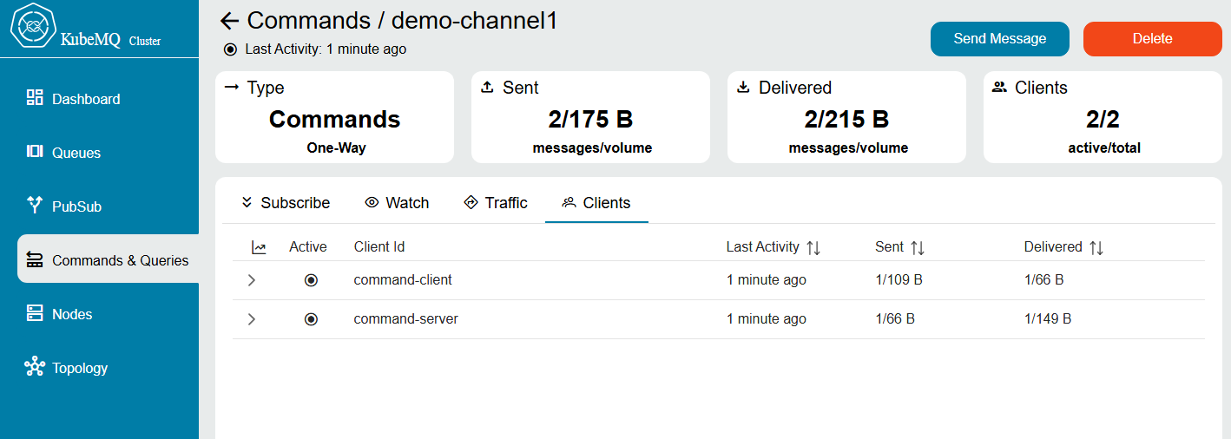Click the Dashboard grid icon in sidebar
This screenshot has width=1231, height=439.
[35, 98]
